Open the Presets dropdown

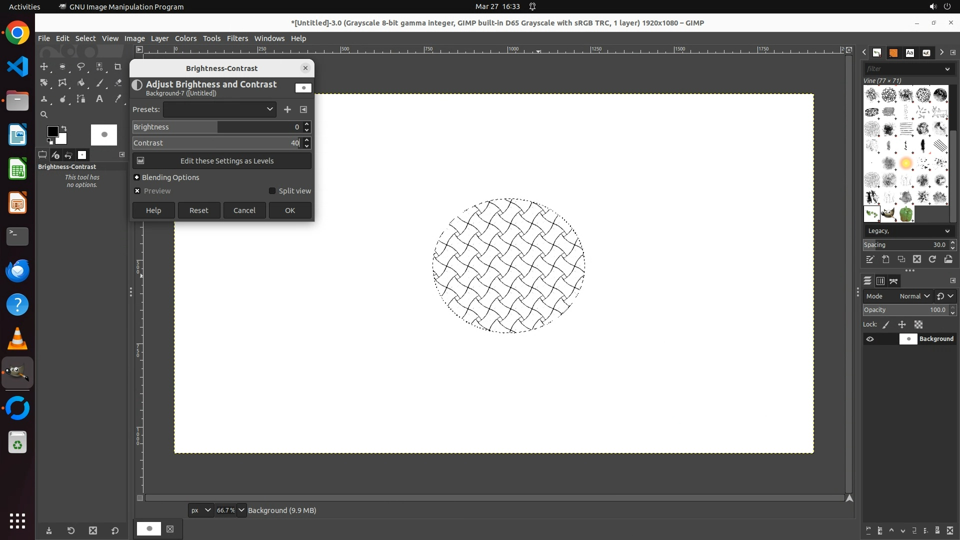[219, 109]
